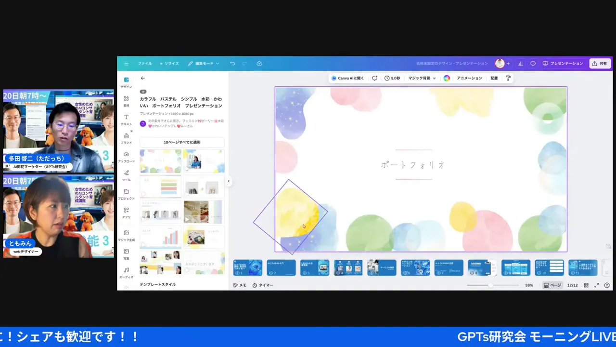Image resolution: width=616 pixels, height=347 pixels.
Task: Open the 編集モード mode dropdown
Action: click(204, 63)
